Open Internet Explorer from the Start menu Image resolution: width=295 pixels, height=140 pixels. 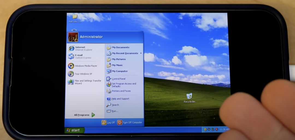pyautogui.click(x=81, y=48)
